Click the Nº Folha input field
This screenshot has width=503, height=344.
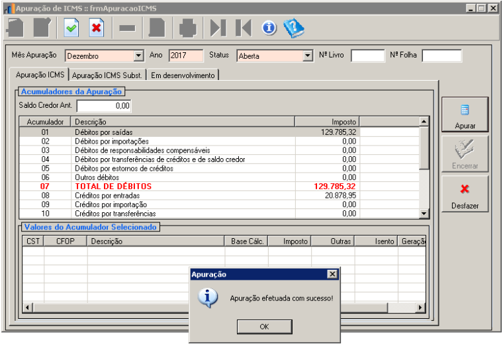point(441,56)
